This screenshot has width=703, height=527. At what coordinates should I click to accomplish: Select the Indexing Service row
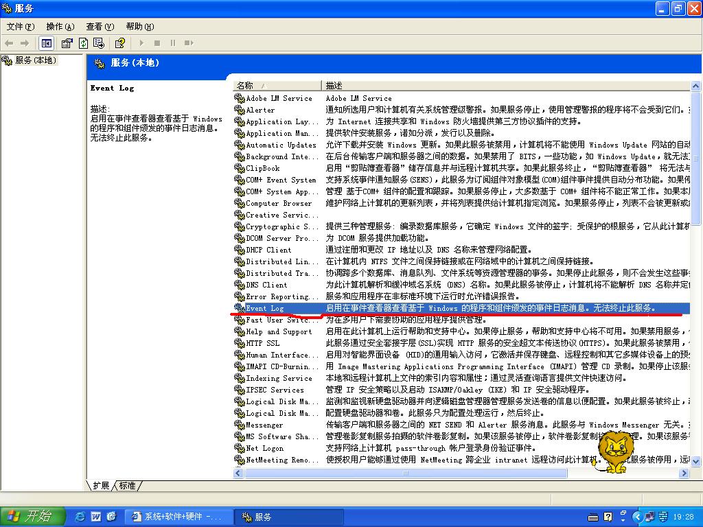coord(461,378)
